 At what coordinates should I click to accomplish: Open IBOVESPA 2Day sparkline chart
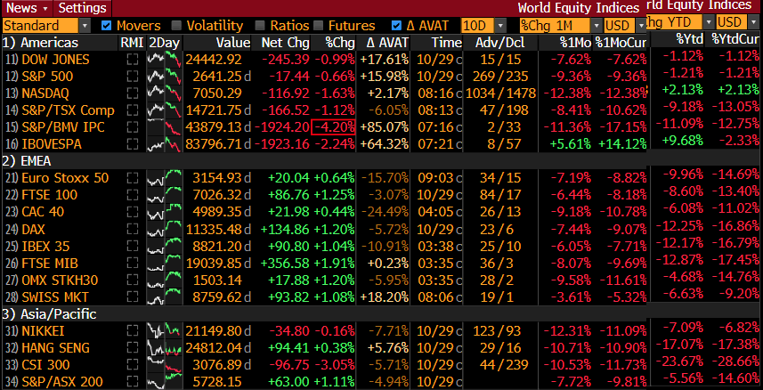[x=165, y=144]
